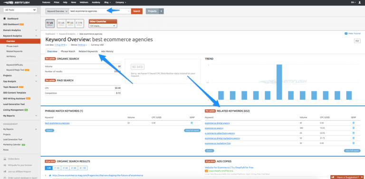Screen dimensions: 365x179
Task: Open Keyword Difficulty in sidebar
Action: coord(15,65)
